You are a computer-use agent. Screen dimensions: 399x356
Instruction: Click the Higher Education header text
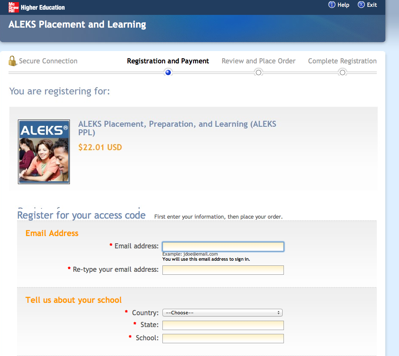43,8
